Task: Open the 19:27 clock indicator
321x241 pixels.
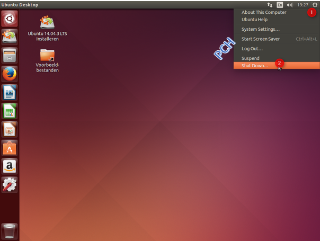Action: click(x=302, y=5)
